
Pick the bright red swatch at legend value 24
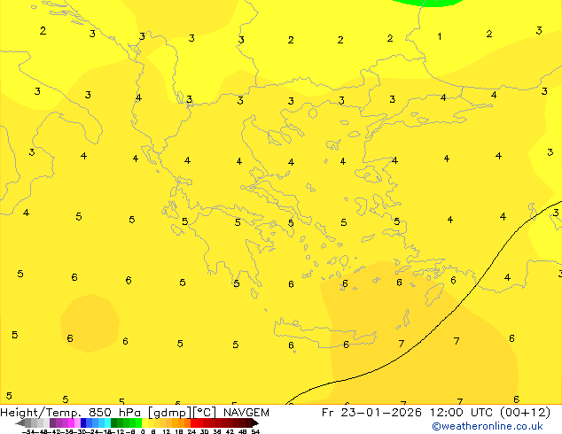pyautogui.click(x=193, y=422)
